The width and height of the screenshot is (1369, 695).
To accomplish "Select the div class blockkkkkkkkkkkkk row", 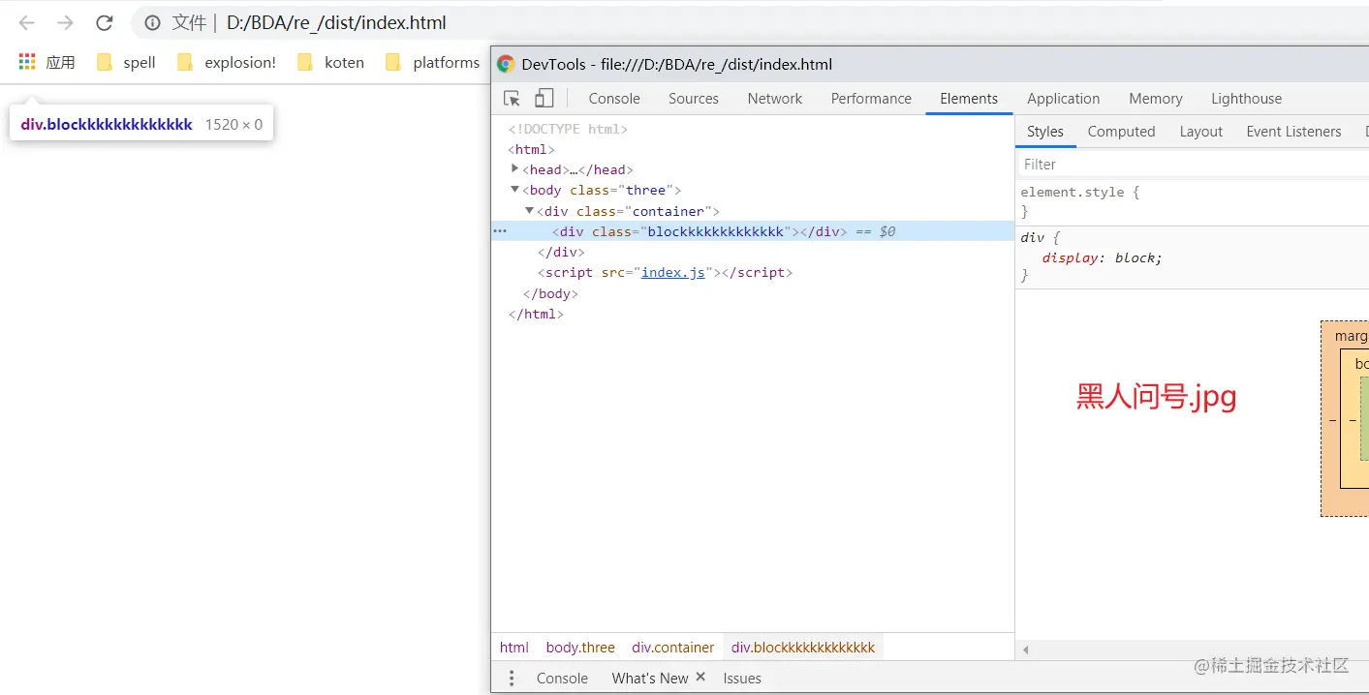I will (x=752, y=231).
